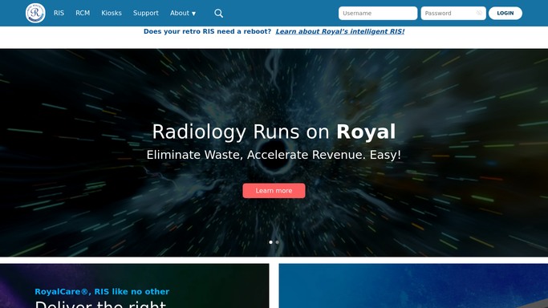Screen dimensions: 548x308
Task: Click the red Learn more button
Action: pos(274,191)
